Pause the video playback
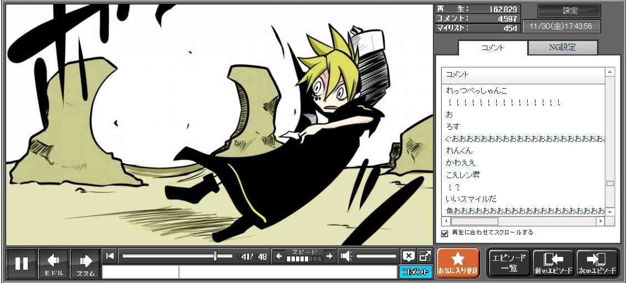Image resolution: width=627 pixels, height=283 pixels. (x=22, y=263)
